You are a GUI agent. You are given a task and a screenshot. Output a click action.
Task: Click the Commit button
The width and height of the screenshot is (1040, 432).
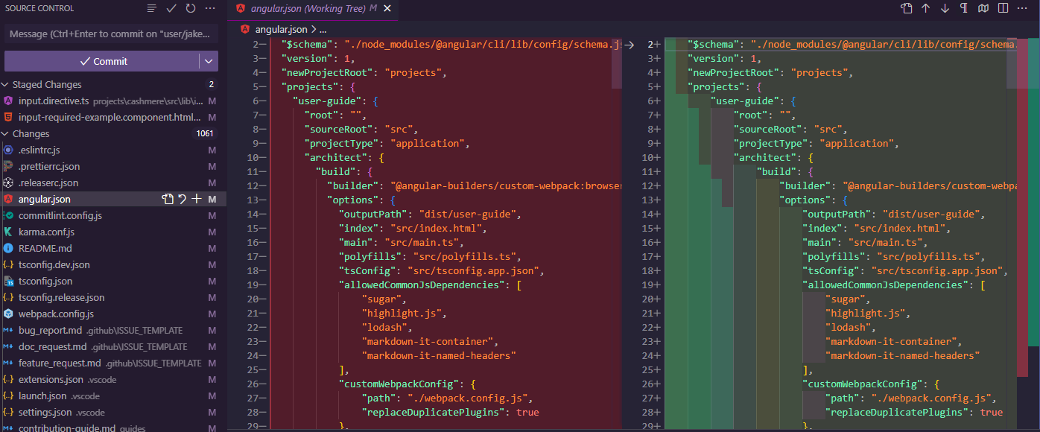(x=102, y=61)
